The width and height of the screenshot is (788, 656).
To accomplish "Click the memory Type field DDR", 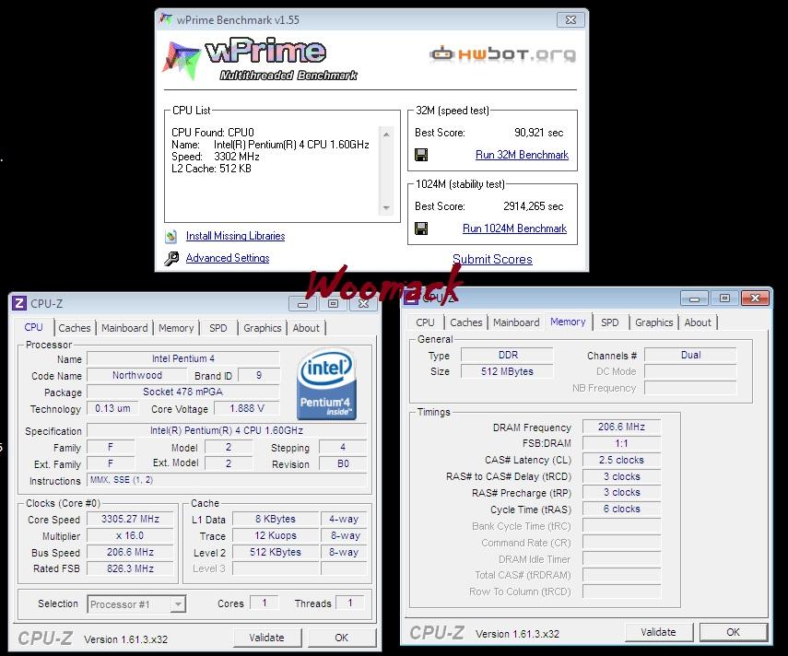I will tap(508, 355).
